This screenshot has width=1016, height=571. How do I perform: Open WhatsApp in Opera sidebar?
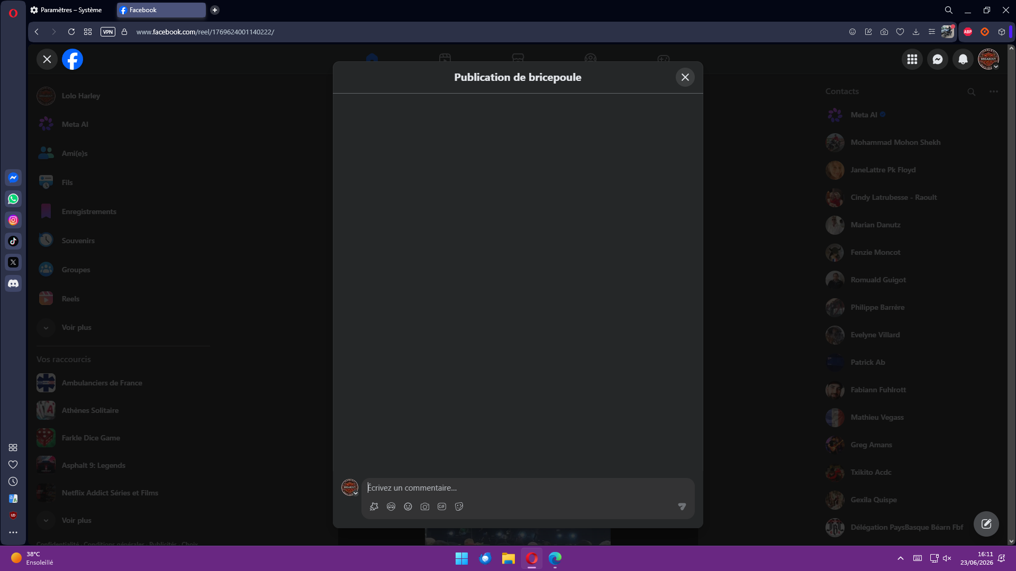pos(13,199)
